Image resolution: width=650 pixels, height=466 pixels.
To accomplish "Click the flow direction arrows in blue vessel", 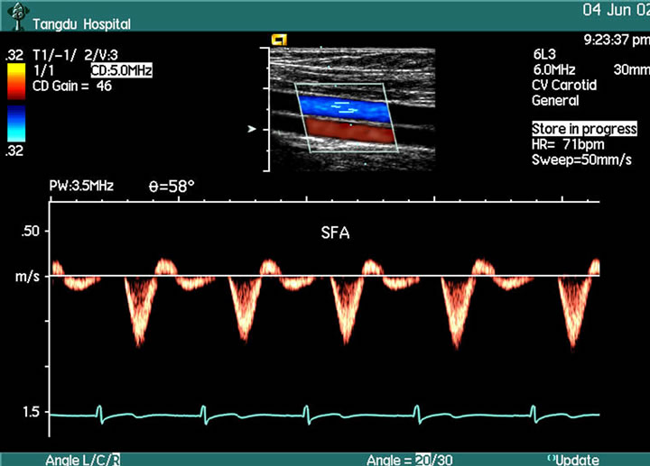I will tap(342, 107).
